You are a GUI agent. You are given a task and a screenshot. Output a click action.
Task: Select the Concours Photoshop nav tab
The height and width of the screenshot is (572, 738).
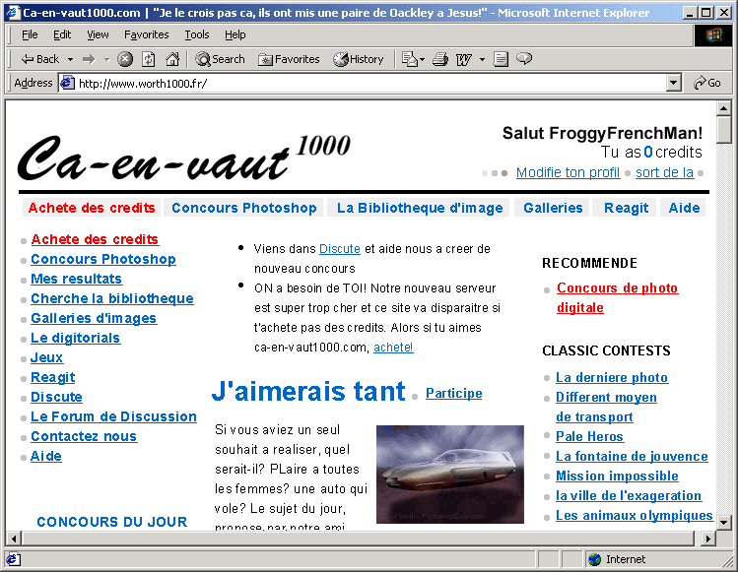[243, 208]
